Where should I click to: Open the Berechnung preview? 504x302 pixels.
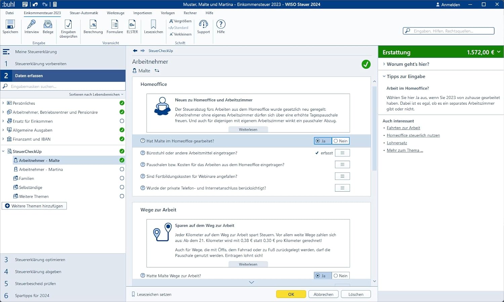(93, 27)
